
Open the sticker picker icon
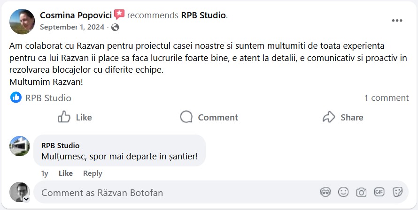(x=397, y=192)
